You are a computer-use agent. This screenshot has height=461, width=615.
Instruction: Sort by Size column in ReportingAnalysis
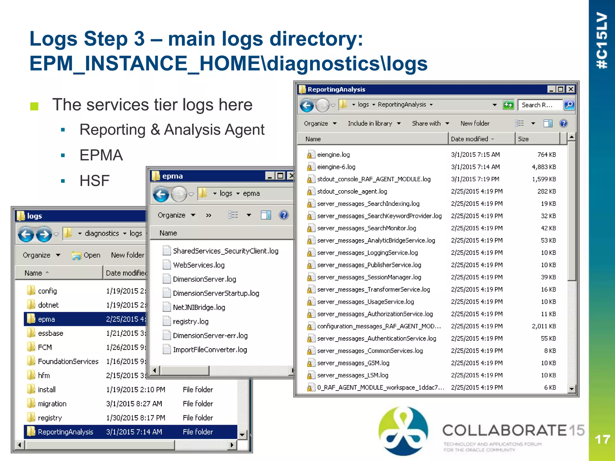click(x=538, y=139)
